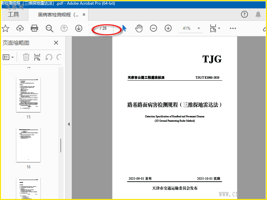The image size is (267, 200).
Task: Delete selected pages with trash icon
Action: click(x=26, y=57)
